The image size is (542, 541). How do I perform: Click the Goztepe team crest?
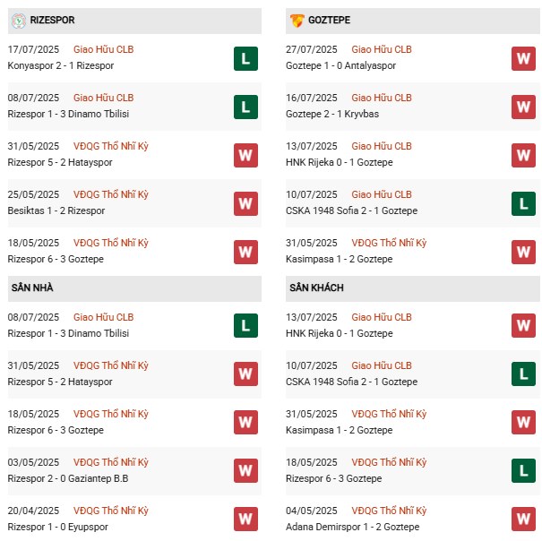(x=297, y=20)
